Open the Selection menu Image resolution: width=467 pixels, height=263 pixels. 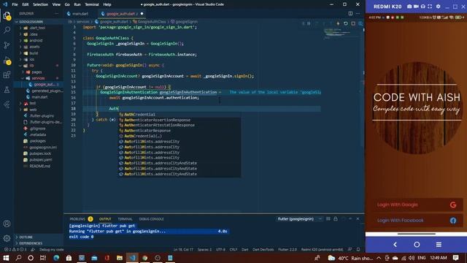(41, 4)
